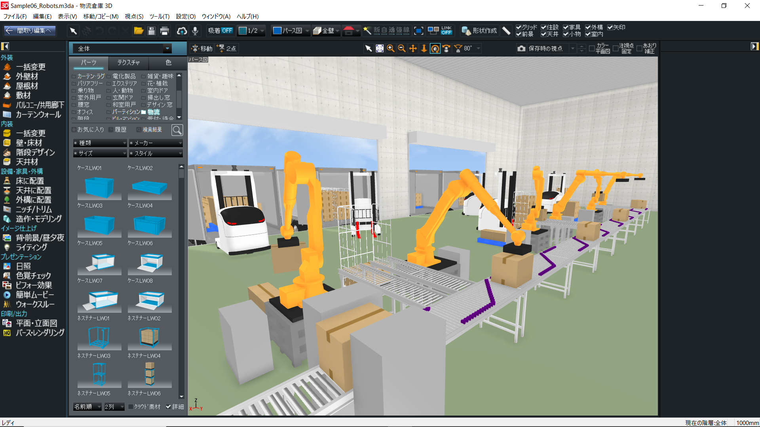Click the open file folder icon
This screenshot has height=427, width=760.
click(x=138, y=31)
